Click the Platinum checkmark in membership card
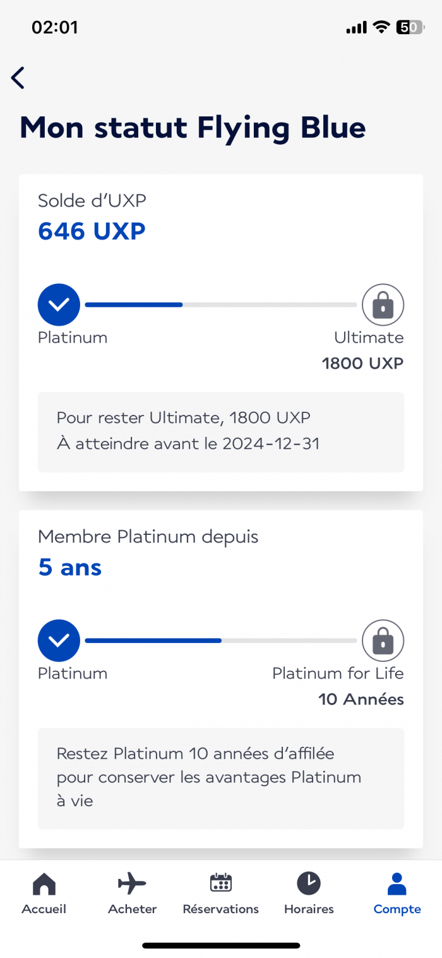 tap(59, 641)
